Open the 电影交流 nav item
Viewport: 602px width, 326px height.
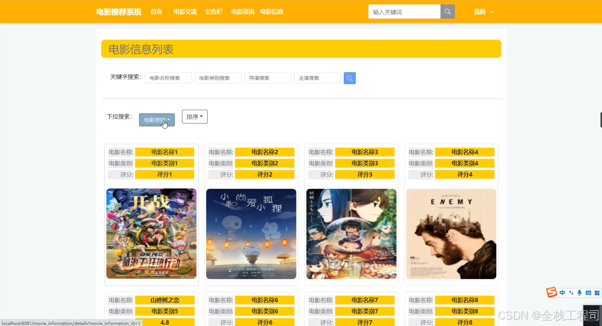(x=185, y=12)
